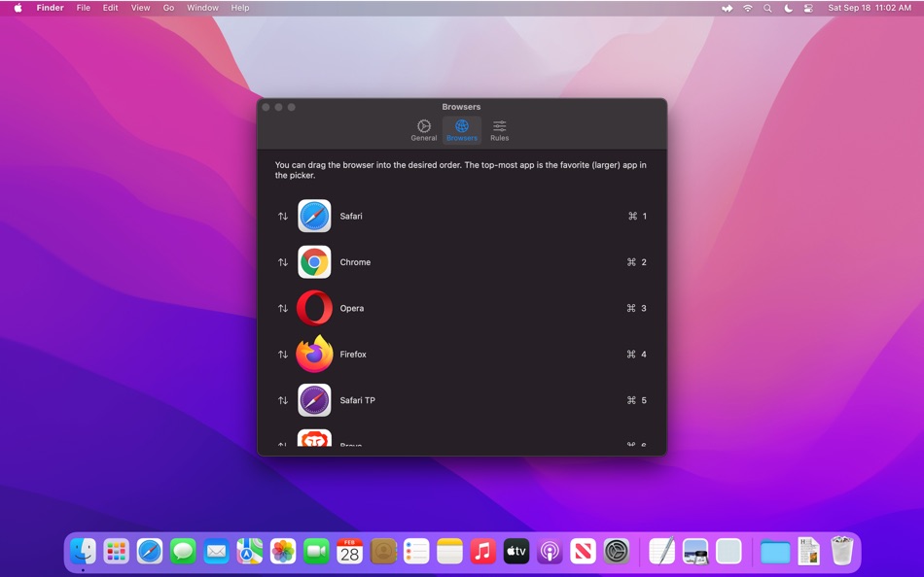Open Photos from the Dock
The width and height of the screenshot is (924, 577).
(x=283, y=552)
